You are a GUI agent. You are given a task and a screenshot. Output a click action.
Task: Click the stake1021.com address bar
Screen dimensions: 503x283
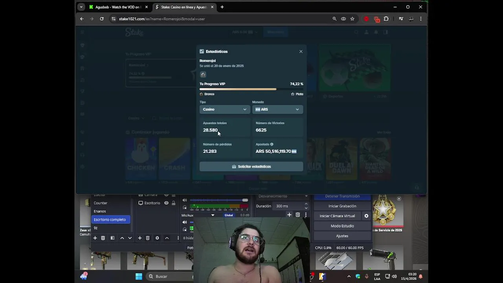(220, 19)
